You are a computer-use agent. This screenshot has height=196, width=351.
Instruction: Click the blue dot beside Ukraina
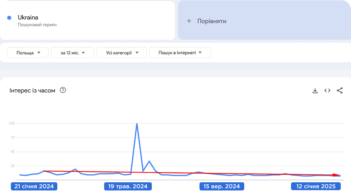pyautogui.click(x=9, y=18)
